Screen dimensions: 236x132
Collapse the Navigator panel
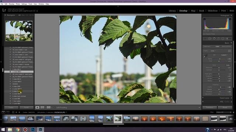(x=5, y=15)
